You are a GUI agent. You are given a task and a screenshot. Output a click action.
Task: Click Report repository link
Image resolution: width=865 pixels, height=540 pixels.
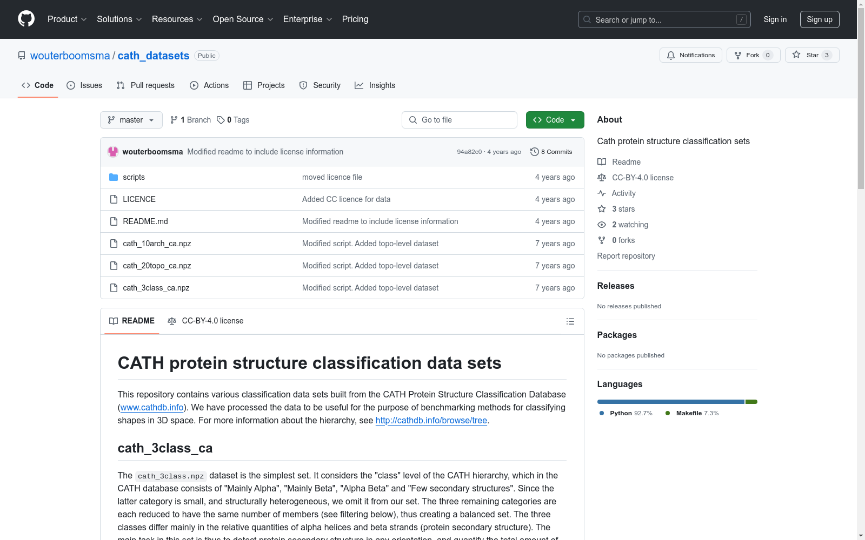click(626, 256)
